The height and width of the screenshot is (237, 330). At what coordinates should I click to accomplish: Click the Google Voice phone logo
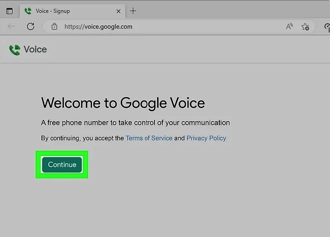click(x=15, y=50)
